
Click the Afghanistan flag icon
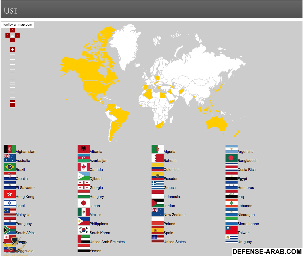[x=9, y=149]
